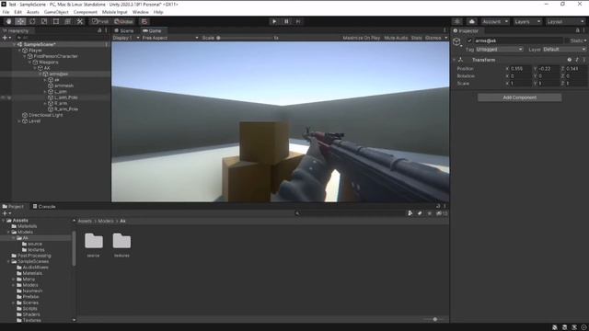Toggle Global/Local handle rotation

[123, 21]
